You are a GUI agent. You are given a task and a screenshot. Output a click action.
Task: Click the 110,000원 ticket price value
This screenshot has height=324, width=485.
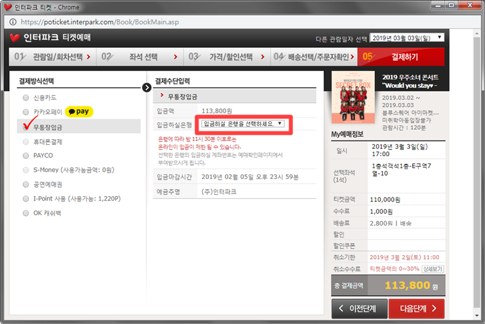point(385,199)
